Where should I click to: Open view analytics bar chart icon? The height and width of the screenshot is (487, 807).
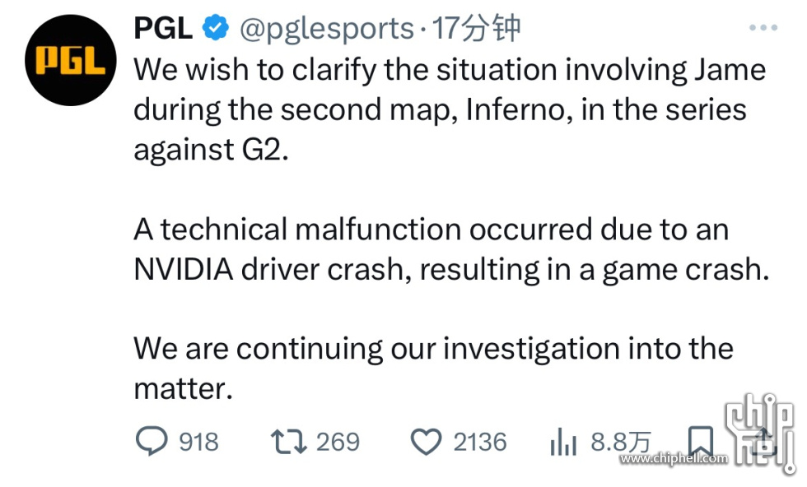coord(563,443)
